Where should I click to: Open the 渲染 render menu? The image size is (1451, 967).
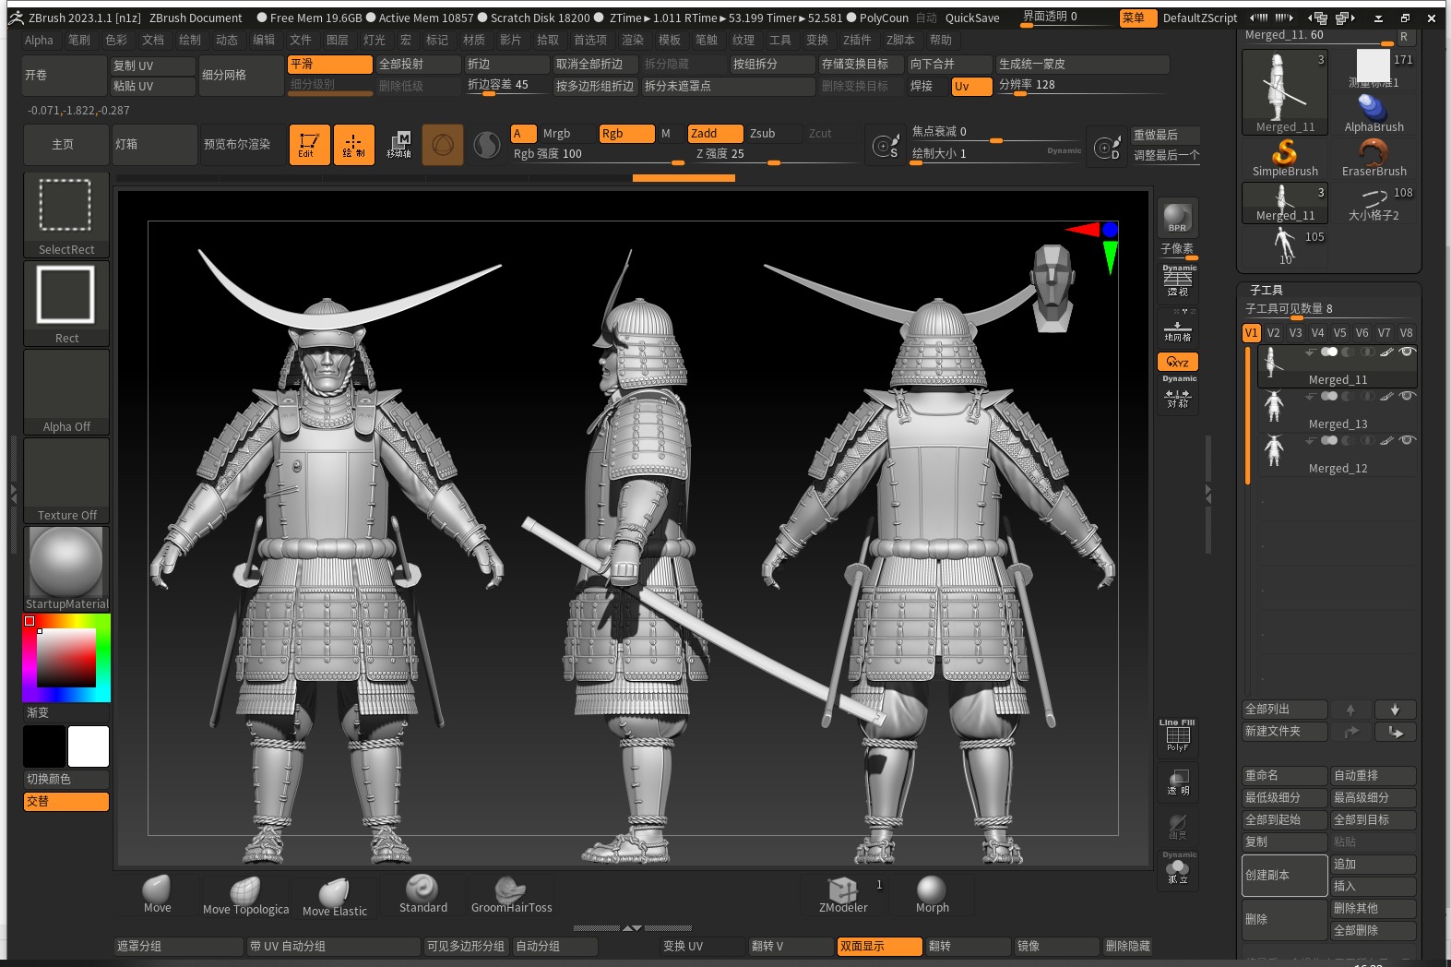(632, 40)
